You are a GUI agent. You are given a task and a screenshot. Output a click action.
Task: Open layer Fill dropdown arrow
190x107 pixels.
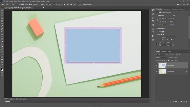pyautogui.click(x=179, y=61)
